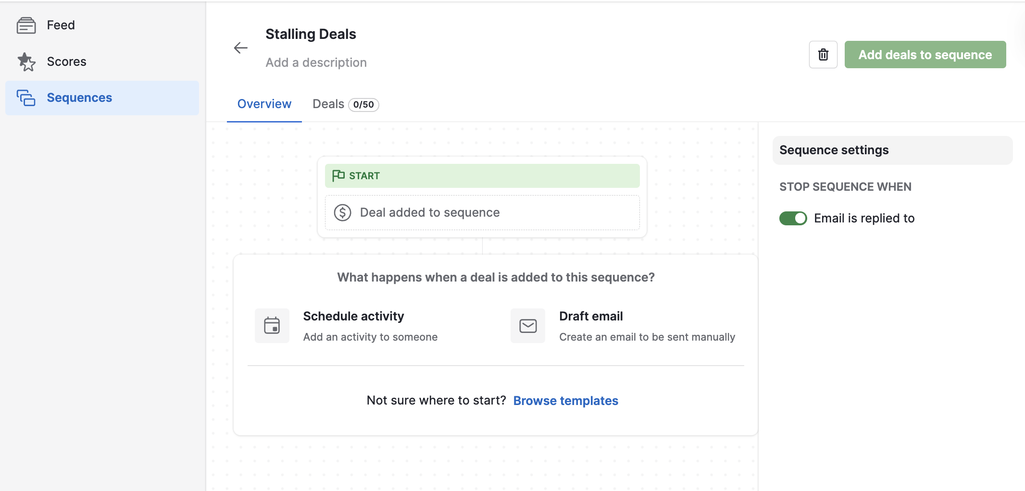Open the Browse templates link

(x=566, y=401)
